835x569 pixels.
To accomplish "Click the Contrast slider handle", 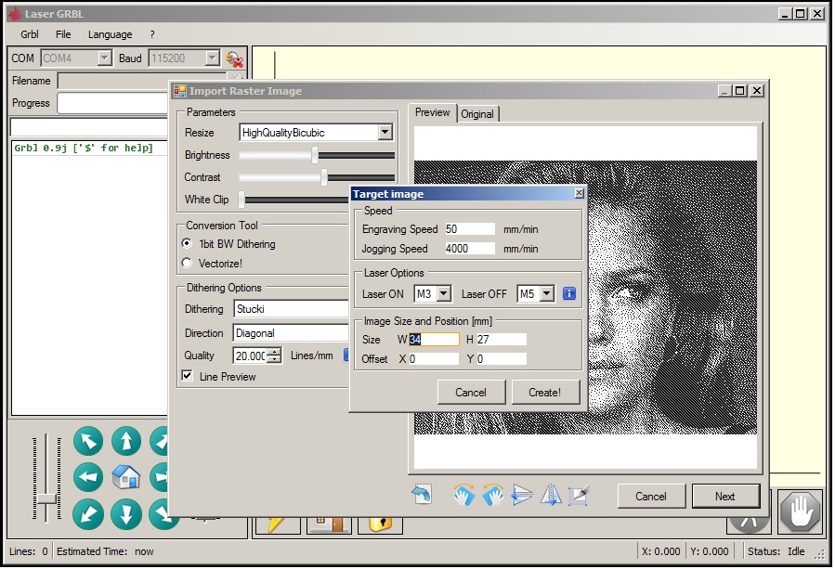I will tap(324, 177).
